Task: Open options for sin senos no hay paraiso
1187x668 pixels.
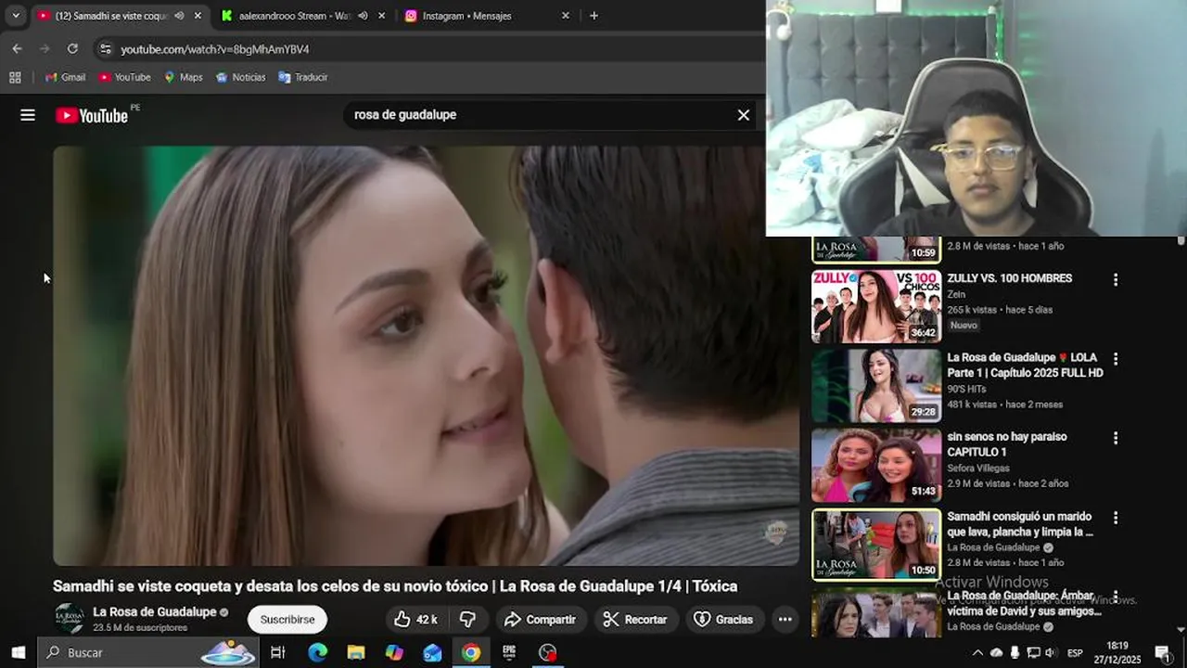Action: pyautogui.click(x=1116, y=438)
